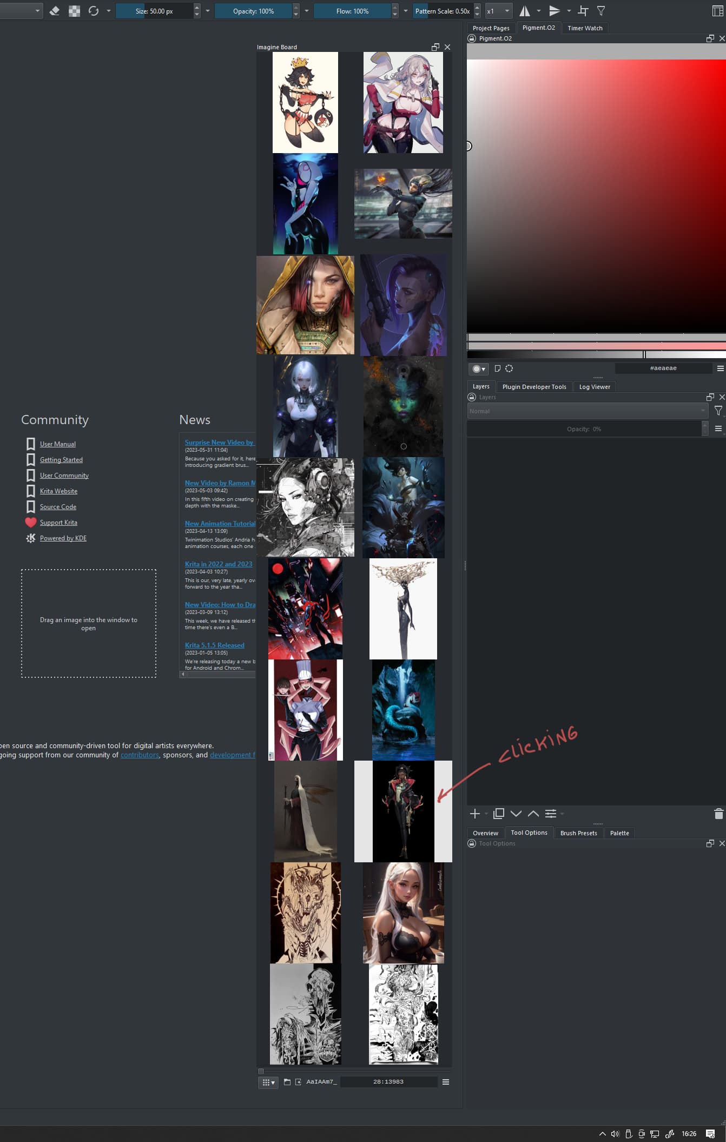Delete layer with the trash icon

click(x=718, y=814)
